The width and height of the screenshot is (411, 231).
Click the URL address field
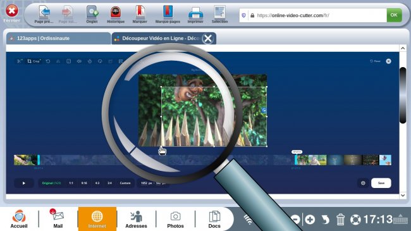click(317, 15)
